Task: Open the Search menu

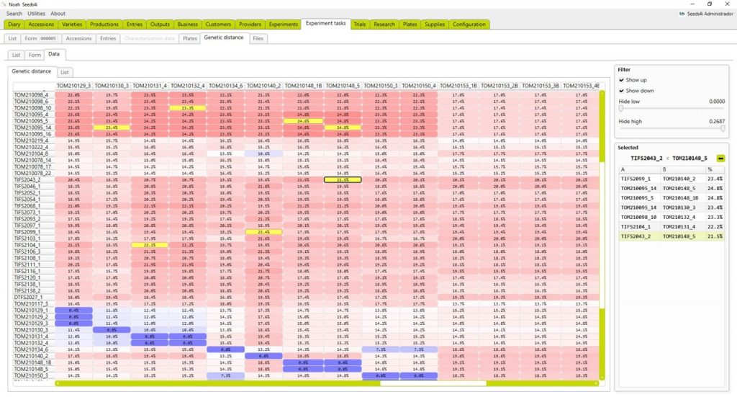Action: click(14, 14)
